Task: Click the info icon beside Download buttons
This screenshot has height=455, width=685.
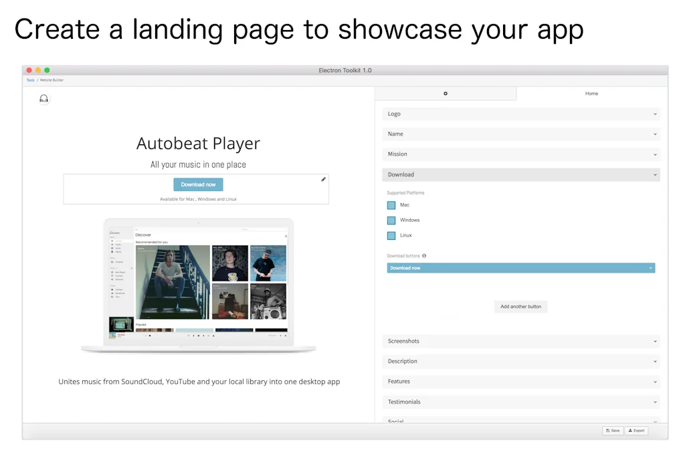Action: [x=425, y=255]
